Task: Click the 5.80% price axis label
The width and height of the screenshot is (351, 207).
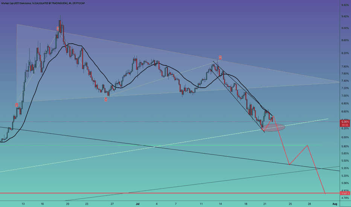Action: (x=345, y=146)
